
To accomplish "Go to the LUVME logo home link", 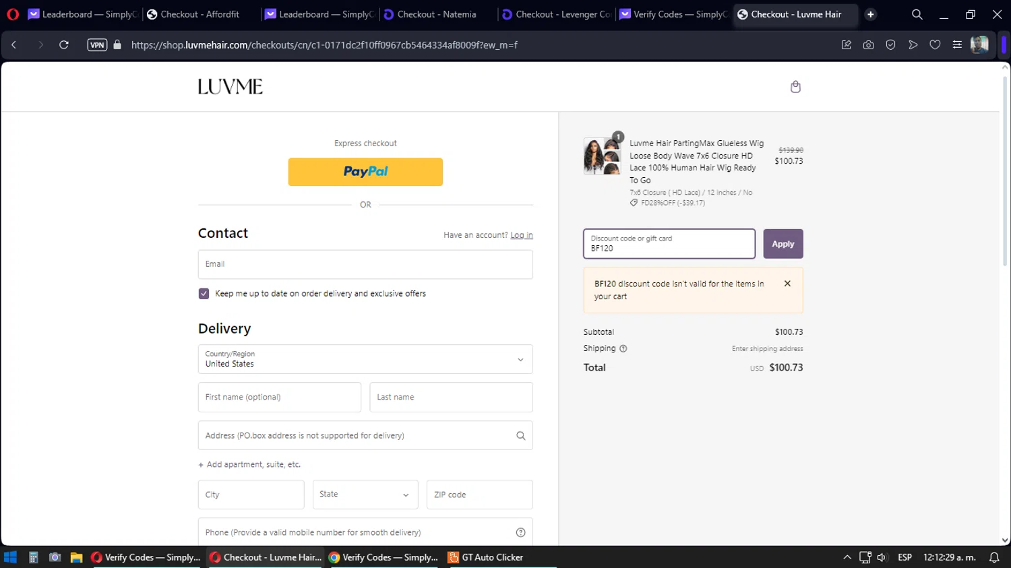I will (x=231, y=87).
